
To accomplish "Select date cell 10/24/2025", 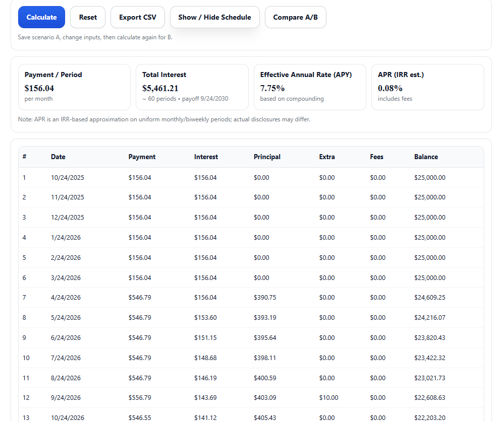I will (68, 177).
